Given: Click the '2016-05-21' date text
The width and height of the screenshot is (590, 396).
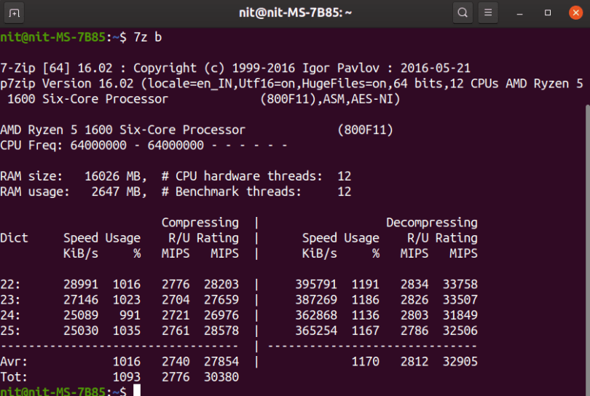Looking at the screenshot, I should [435, 68].
